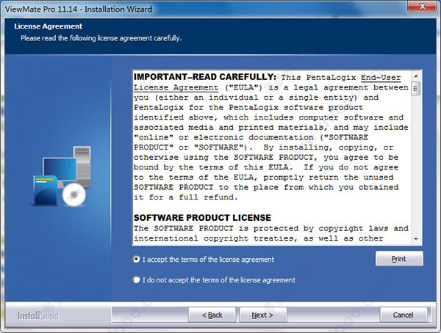Click the line starting ""online" or electronic documentation"

[x=251, y=137]
